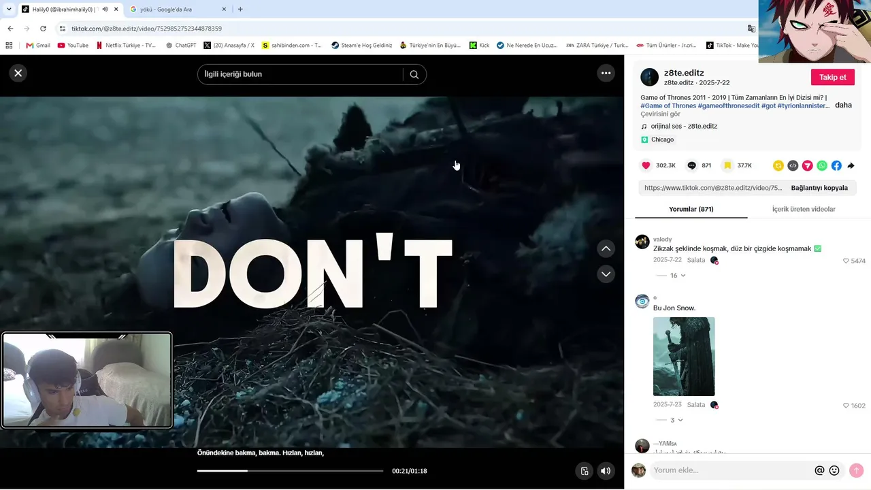Open comments via speech bubble icon
Screen dimensions: 871x490
[x=692, y=165]
